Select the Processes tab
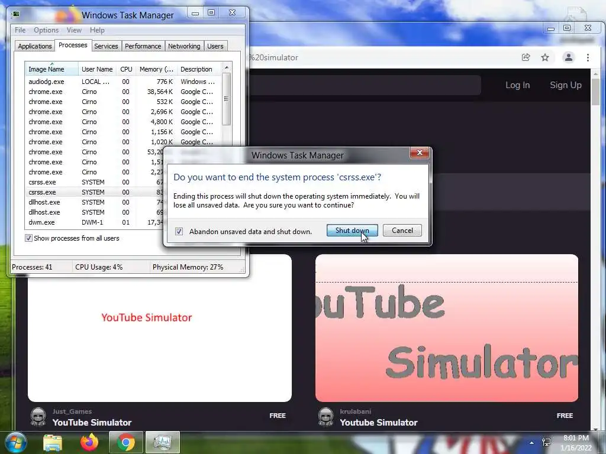 [73, 45]
